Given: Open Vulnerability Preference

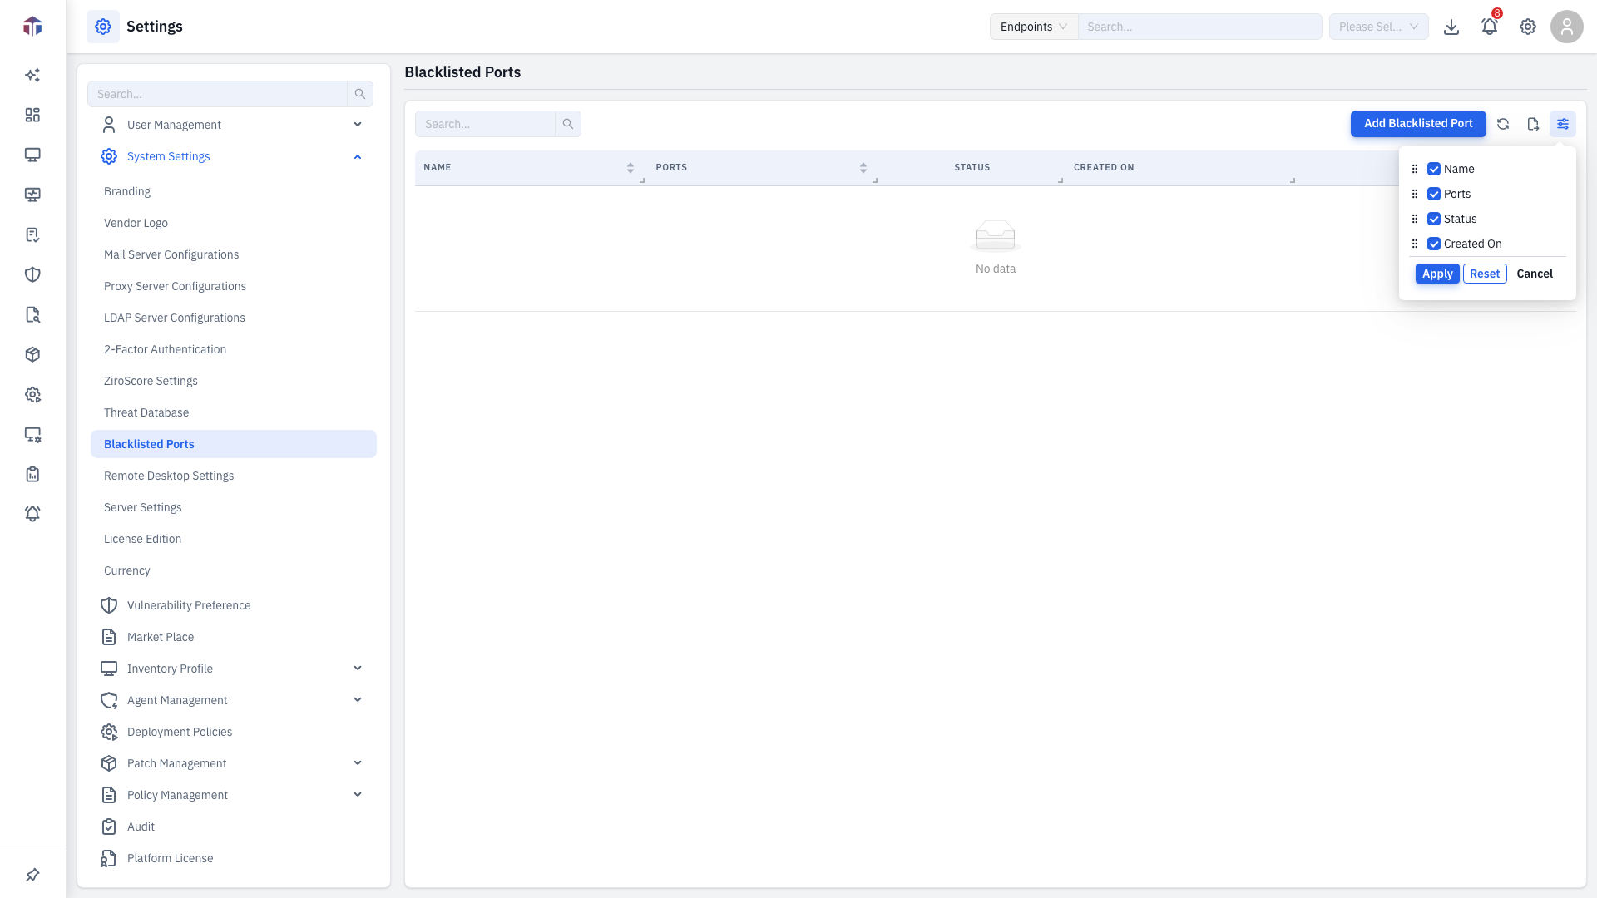Looking at the screenshot, I should [189, 605].
